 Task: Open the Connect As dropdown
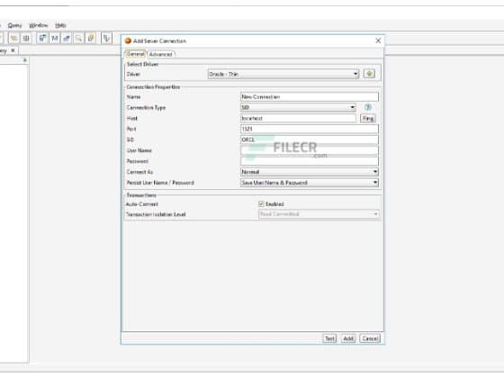coord(310,172)
